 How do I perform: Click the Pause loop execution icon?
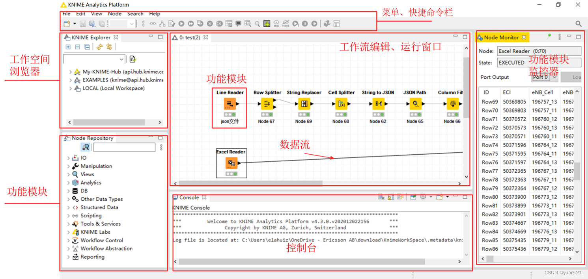[305, 24]
